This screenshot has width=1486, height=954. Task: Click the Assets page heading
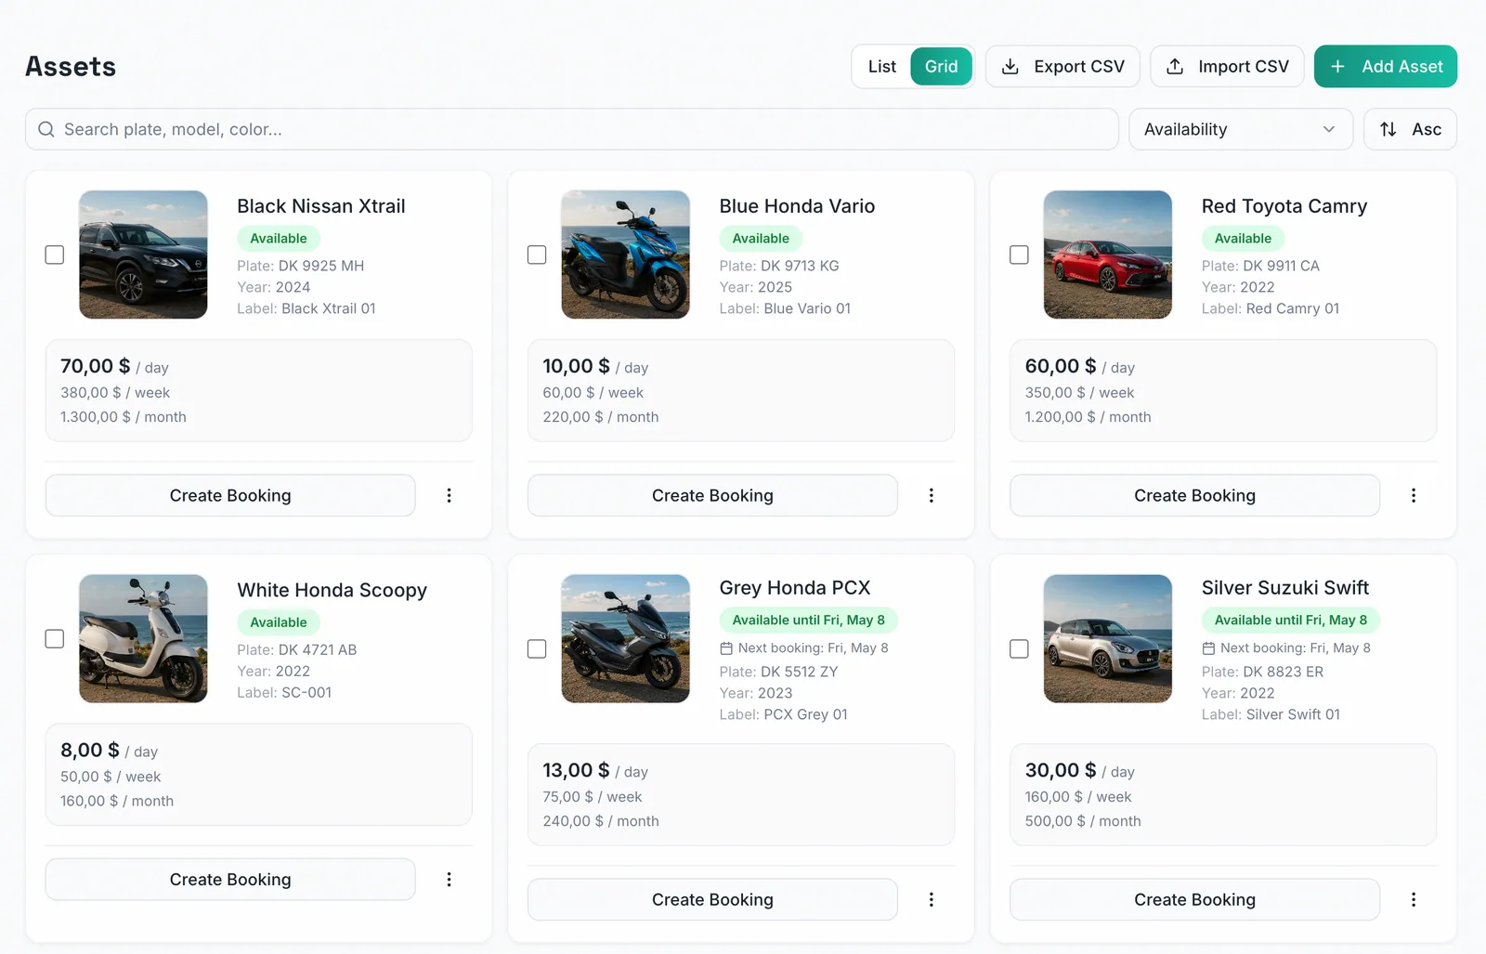pos(71,66)
